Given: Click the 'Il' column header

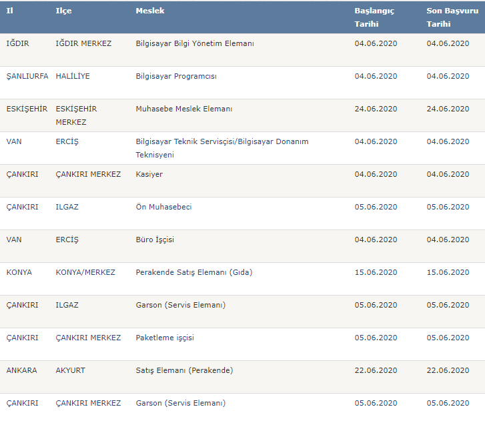Looking at the screenshot, I should tap(9, 11).
